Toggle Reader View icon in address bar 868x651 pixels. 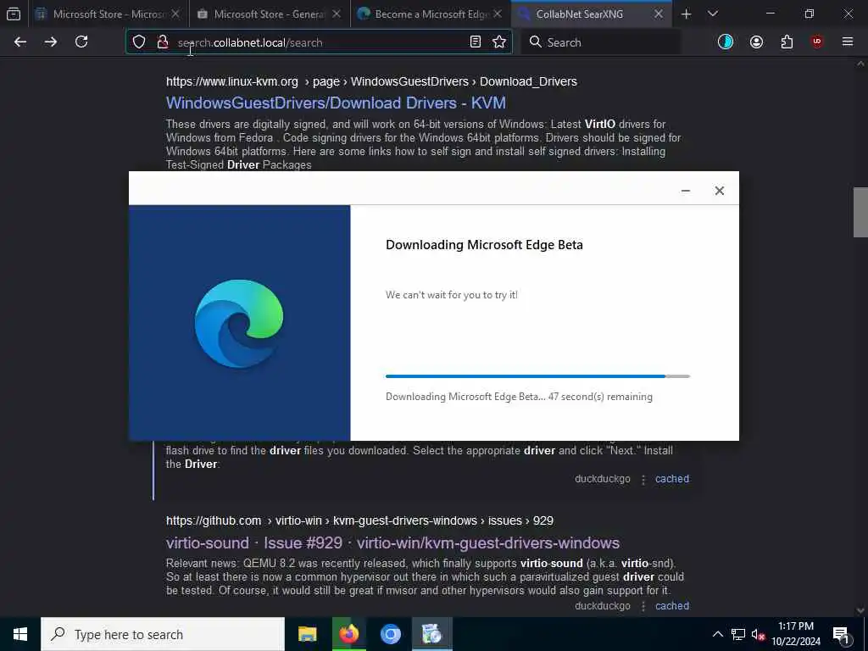pos(475,42)
